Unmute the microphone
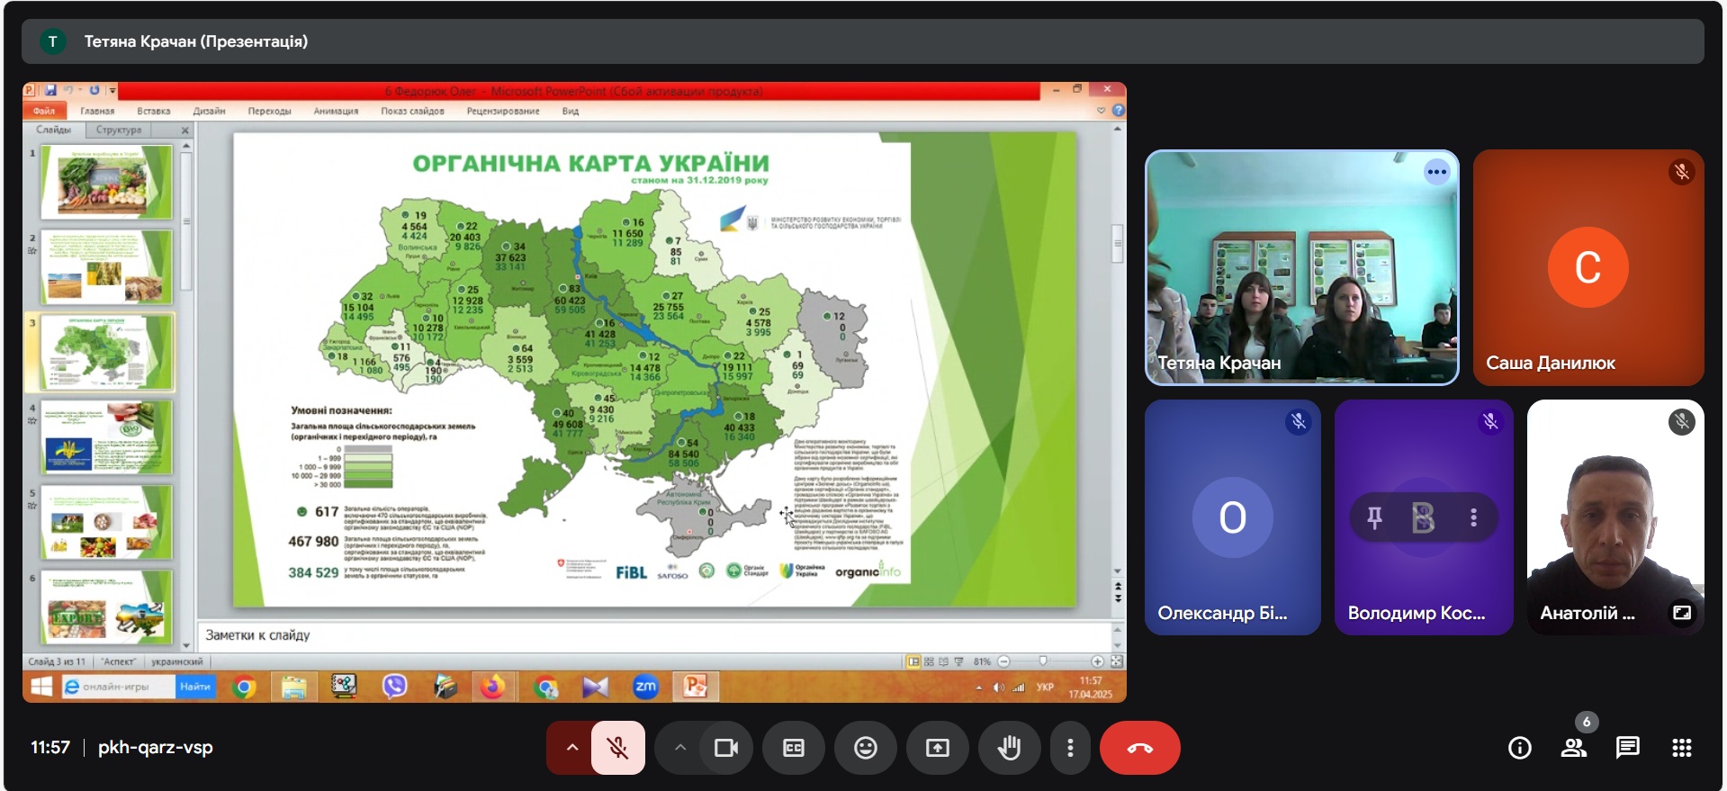This screenshot has height=791, width=1727. pyautogui.click(x=617, y=748)
